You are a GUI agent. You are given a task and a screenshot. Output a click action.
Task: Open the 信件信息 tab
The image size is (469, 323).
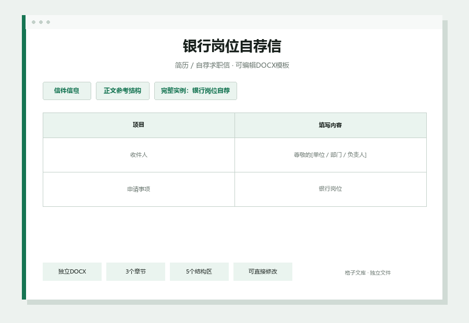click(67, 91)
